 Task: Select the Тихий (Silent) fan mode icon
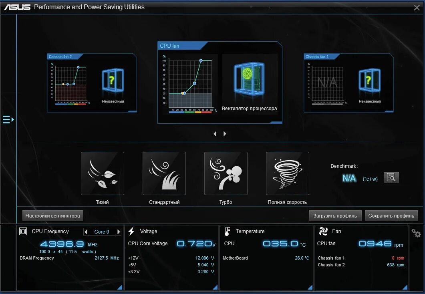tap(103, 173)
